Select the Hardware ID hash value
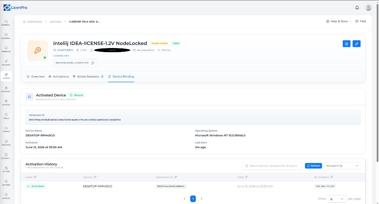Screen dimensions: 379x204 tap(75, 120)
